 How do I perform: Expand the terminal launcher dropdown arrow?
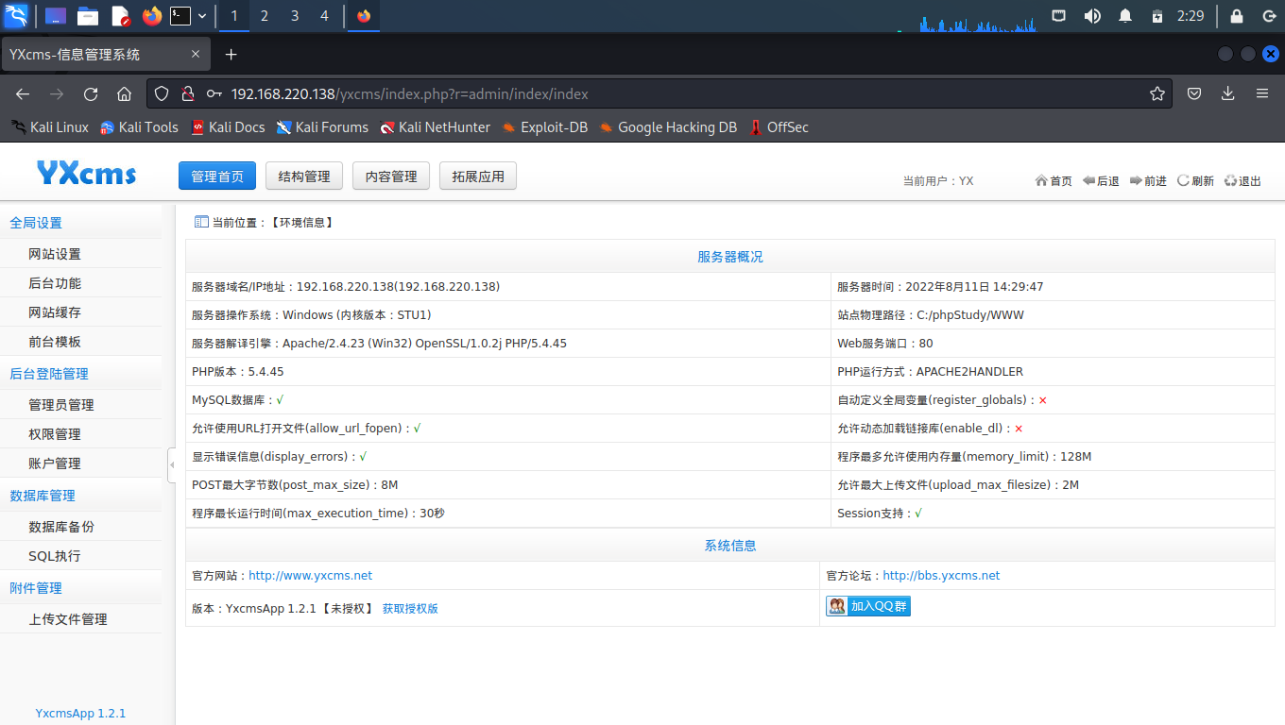click(x=202, y=16)
